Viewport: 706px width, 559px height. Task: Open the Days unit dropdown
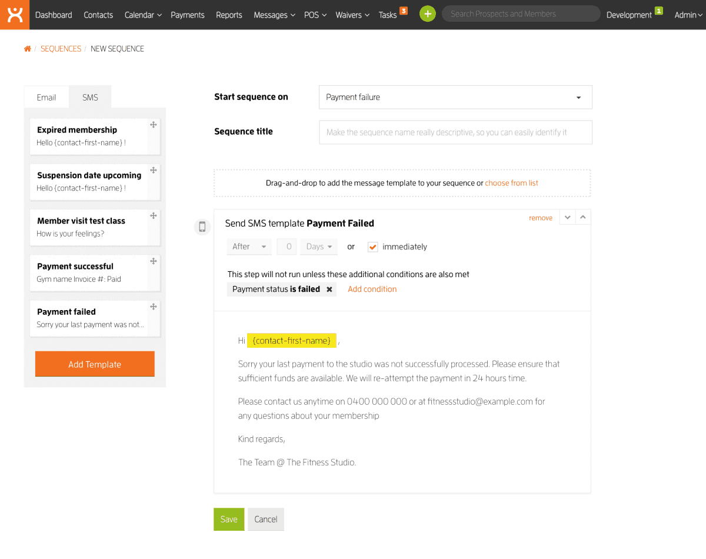[x=319, y=247]
